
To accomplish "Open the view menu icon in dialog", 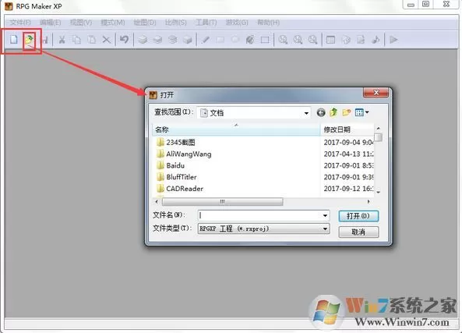I will tap(361, 112).
